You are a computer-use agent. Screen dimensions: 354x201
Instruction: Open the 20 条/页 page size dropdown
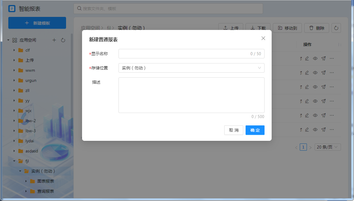pos(327,147)
